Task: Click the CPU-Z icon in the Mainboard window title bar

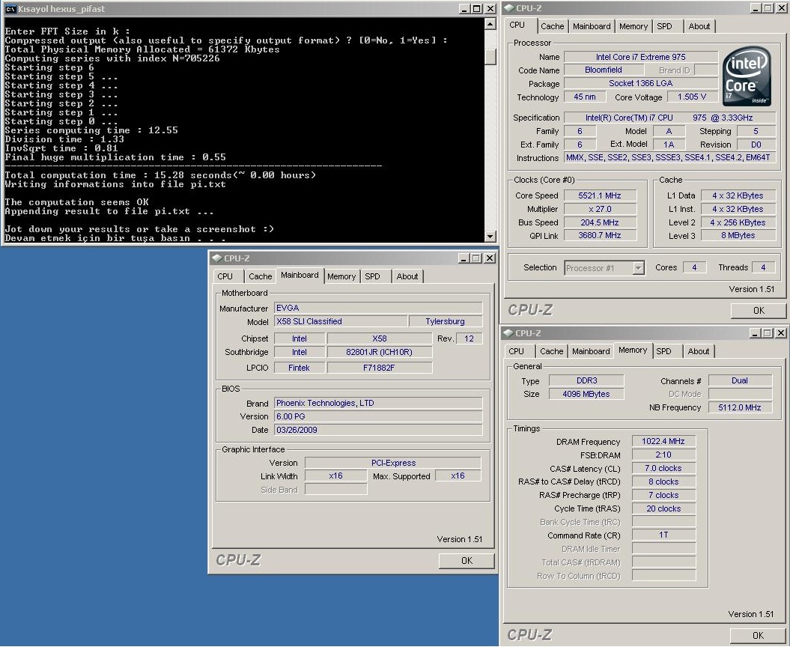Action: click(x=217, y=258)
